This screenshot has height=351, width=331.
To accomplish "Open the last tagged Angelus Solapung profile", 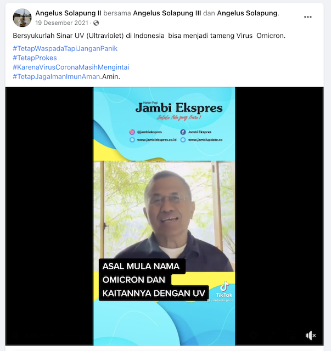I will tap(247, 13).
